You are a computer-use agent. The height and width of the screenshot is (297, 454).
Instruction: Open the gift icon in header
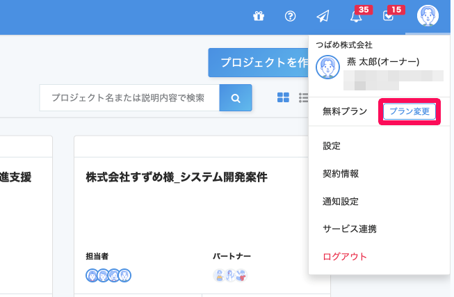point(259,16)
